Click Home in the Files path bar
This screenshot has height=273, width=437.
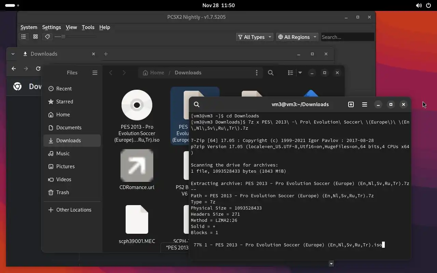coord(153,73)
